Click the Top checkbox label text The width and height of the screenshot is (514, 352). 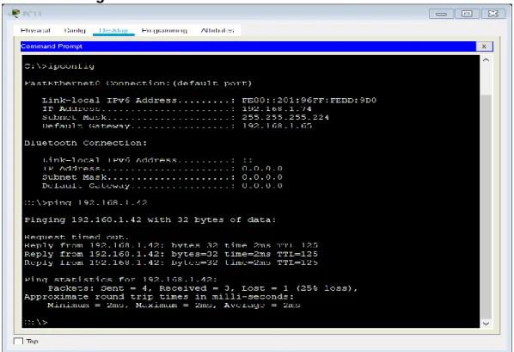point(32,342)
